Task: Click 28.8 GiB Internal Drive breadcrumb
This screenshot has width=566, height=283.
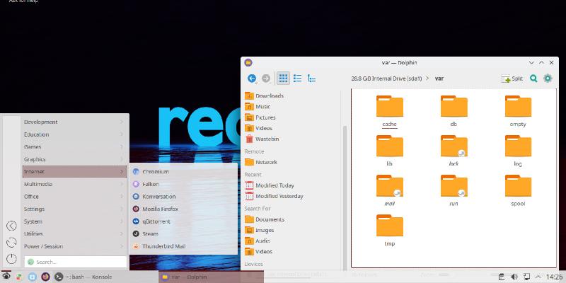Action: [x=386, y=79]
